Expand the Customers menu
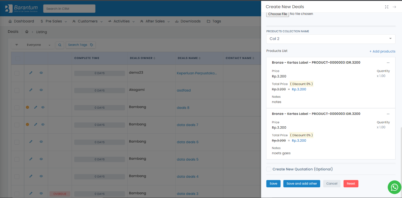402x198 pixels. pyautogui.click(x=87, y=21)
